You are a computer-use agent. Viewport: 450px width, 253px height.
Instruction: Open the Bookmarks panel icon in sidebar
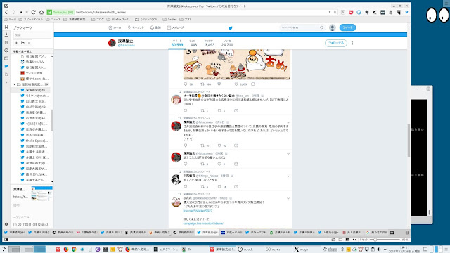(x=6, y=27)
